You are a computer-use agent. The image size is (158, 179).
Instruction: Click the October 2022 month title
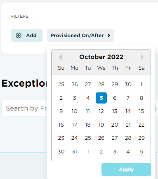click(x=101, y=57)
